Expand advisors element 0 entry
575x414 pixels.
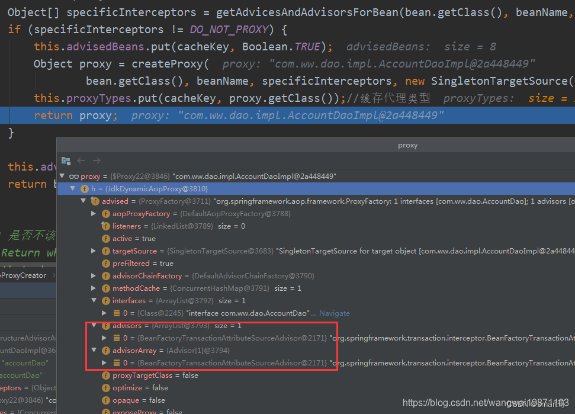[x=104, y=338]
